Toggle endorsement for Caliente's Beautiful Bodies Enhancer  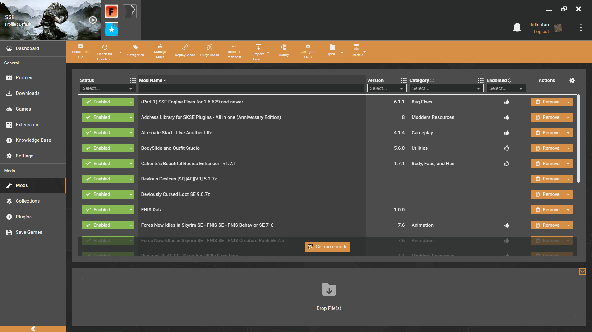(x=506, y=164)
